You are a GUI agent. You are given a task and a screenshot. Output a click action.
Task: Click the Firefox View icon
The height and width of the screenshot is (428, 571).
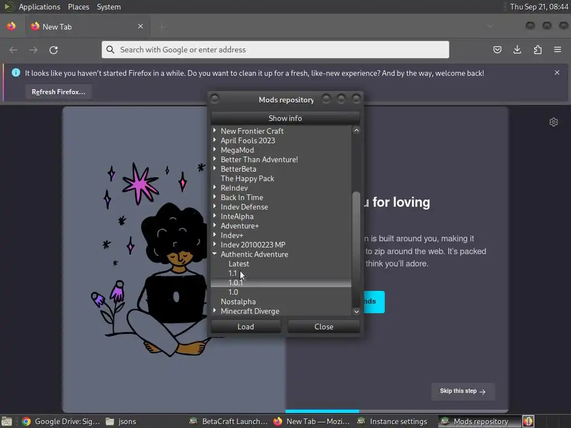click(x=11, y=26)
